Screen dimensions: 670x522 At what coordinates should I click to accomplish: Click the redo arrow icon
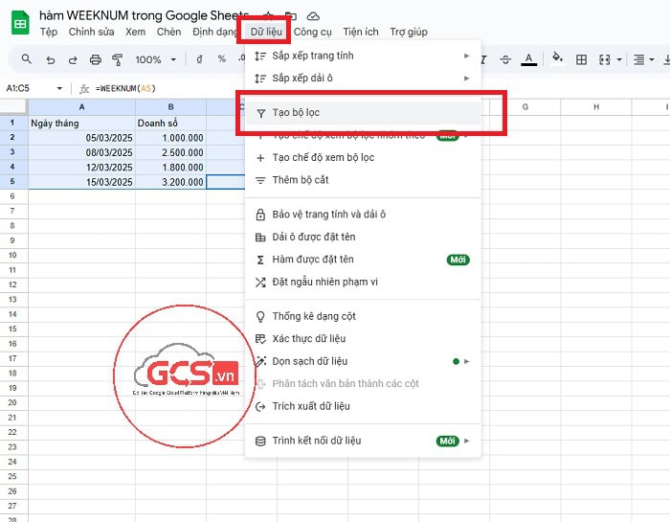[73, 59]
